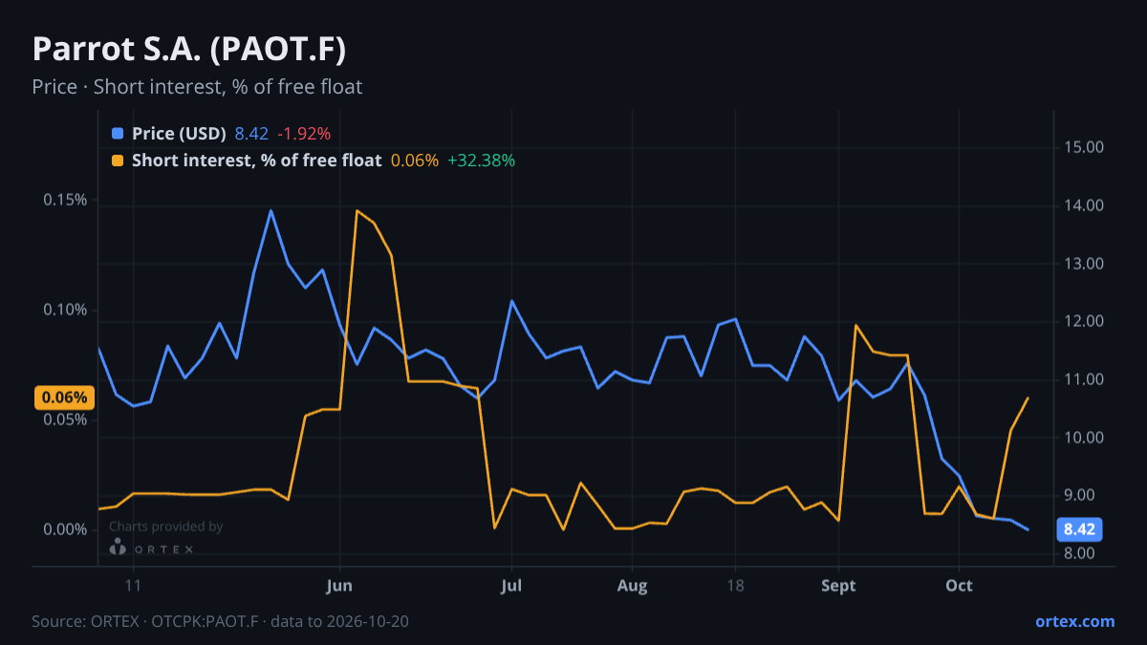
Task: Open the ortex.com link
Action: pos(1074,621)
